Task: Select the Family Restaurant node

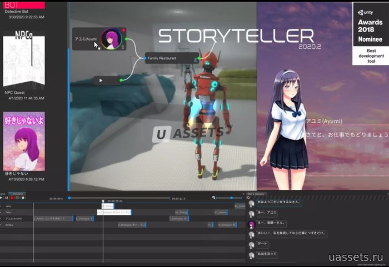Action: (x=172, y=58)
